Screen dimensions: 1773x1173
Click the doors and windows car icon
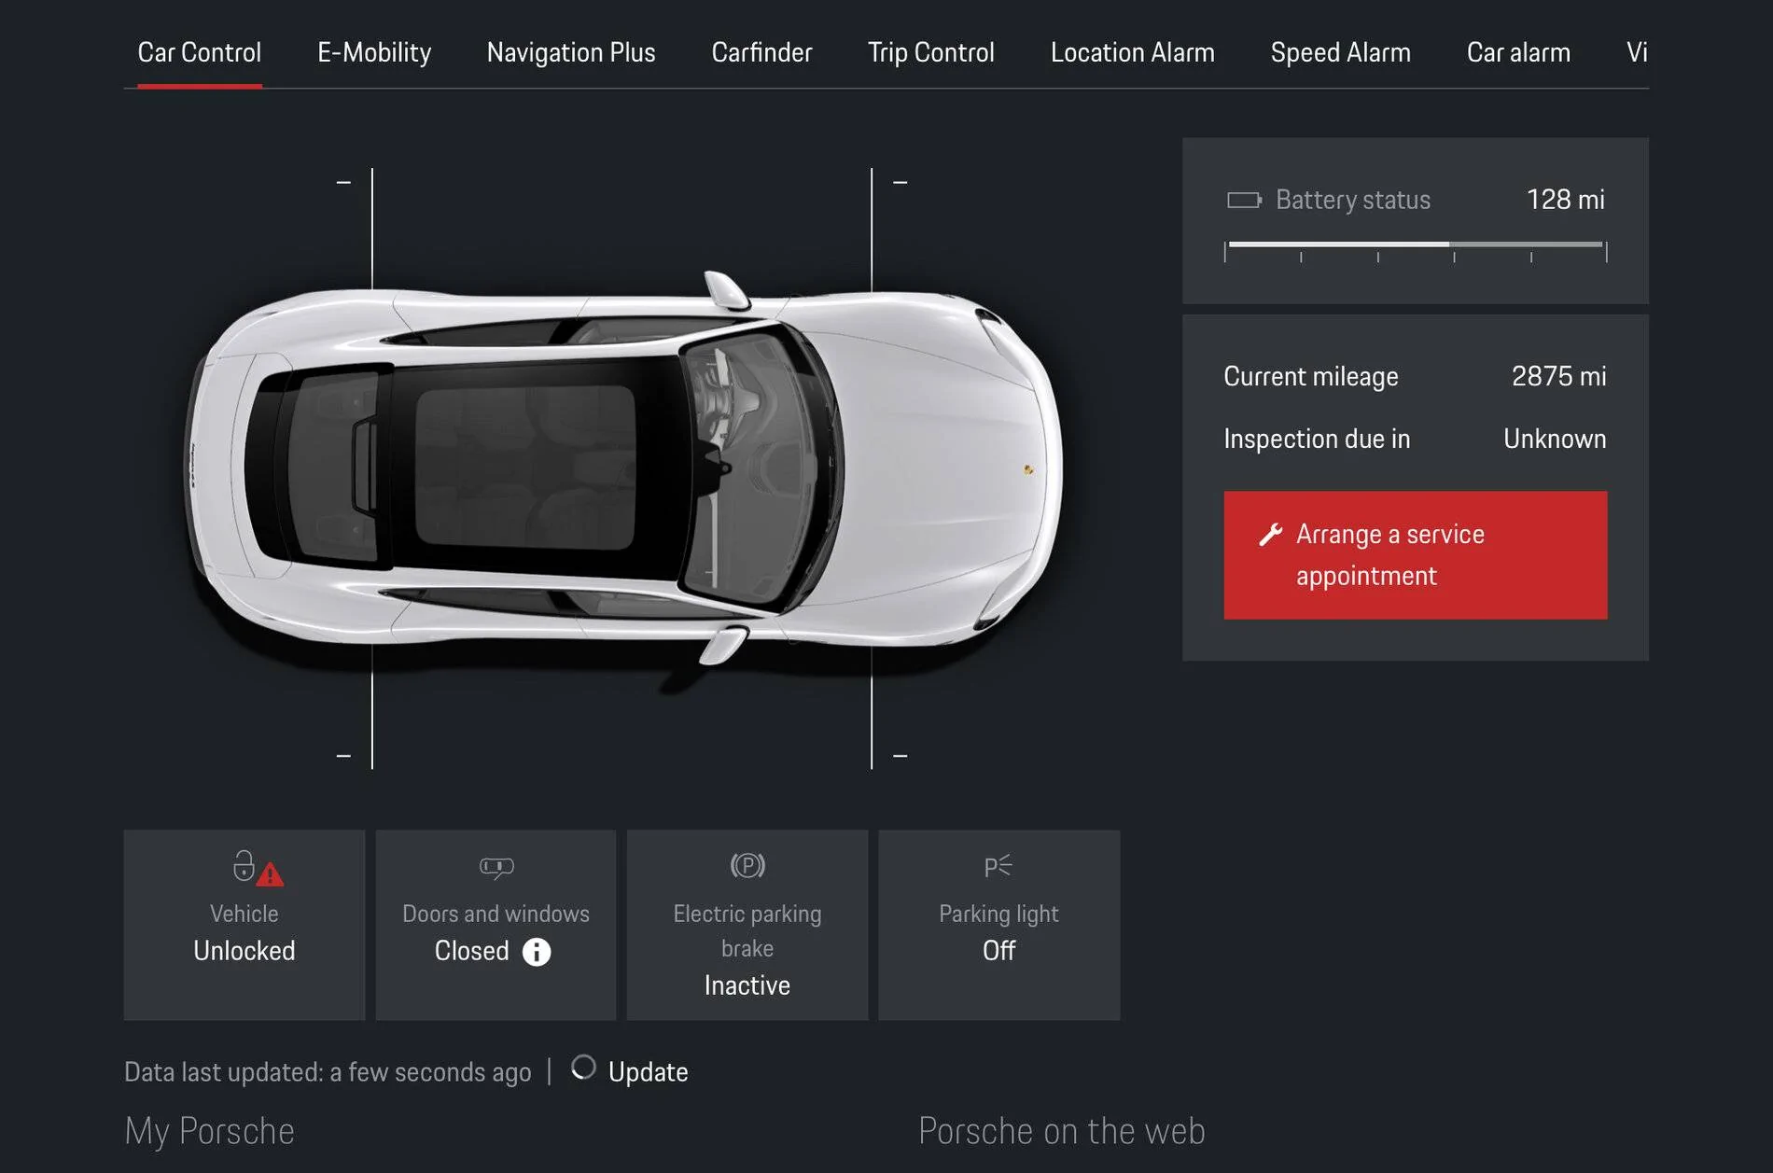tap(496, 868)
